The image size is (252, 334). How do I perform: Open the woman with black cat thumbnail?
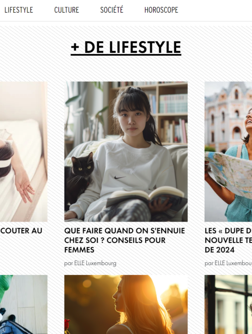(126, 151)
